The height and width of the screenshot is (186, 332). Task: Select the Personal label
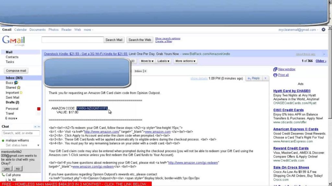(x=12, y=108)
